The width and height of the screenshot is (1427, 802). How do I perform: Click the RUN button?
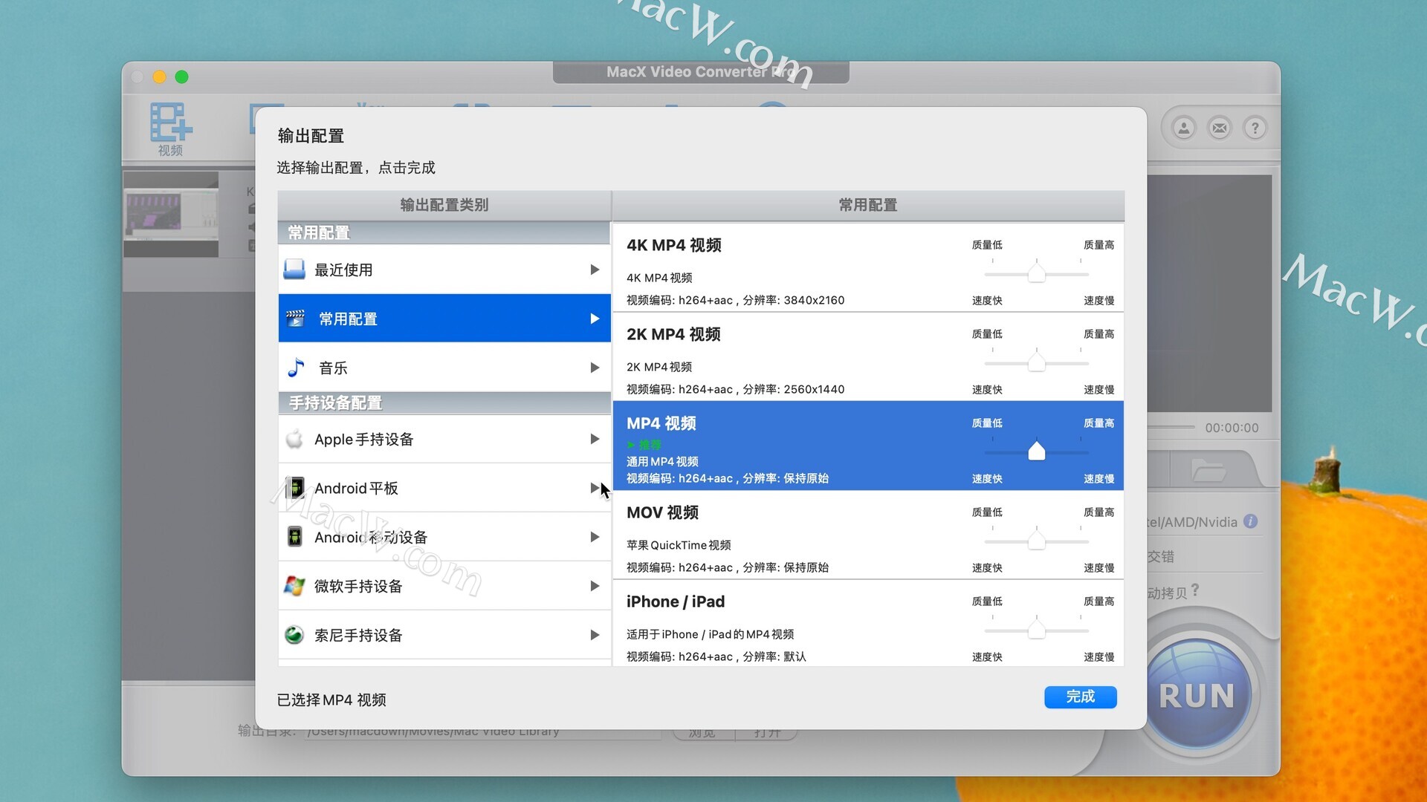[1197, 696]
